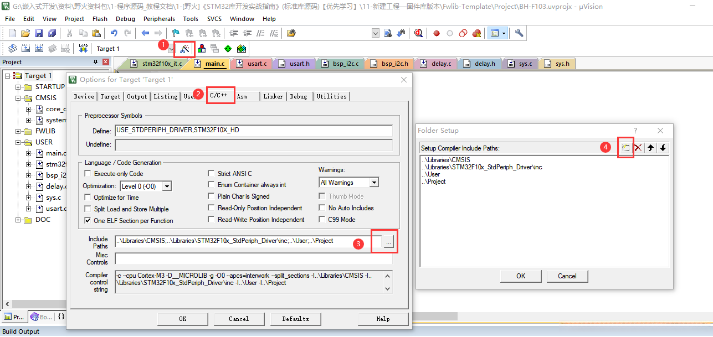Open the Optimization level dropdown
The height and width of the screenshot is (337, 713).
point(167,186)
